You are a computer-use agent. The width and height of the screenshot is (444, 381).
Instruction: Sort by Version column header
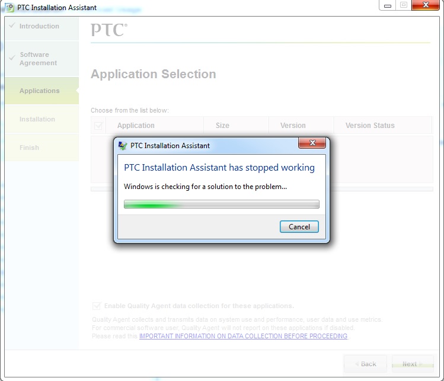tap(301, 126)
